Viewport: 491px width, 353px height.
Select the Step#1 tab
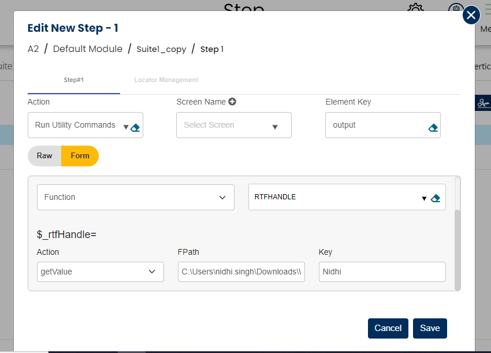point(73,80)
